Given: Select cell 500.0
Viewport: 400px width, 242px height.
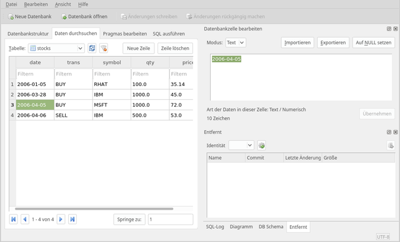Looking at the screenshot, I should [150, 115].
